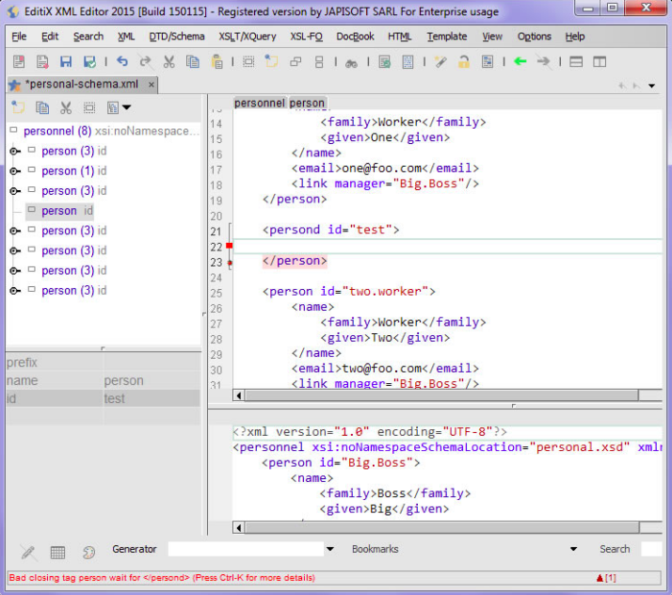Click the binoculars Find icon
The height and width of the screenshot is (595, 672).
(351, 62)
